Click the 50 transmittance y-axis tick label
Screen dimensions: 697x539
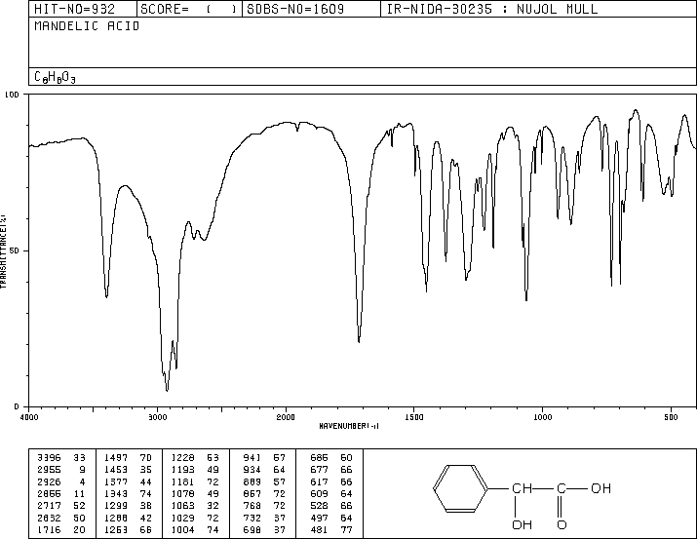click(x=15, y=251)
